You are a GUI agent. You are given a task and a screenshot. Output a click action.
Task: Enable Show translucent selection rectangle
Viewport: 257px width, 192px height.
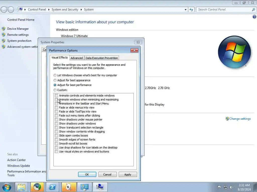click(x=56, y=127)
